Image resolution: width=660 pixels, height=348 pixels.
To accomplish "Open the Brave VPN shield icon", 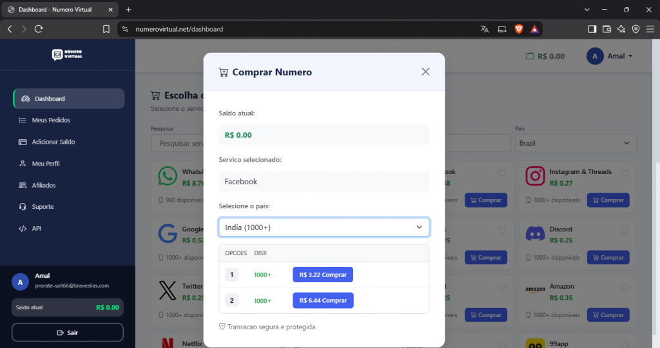I will 636,29.
